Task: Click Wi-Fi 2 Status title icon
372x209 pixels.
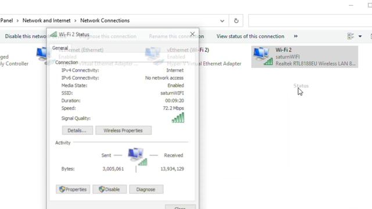Action: point(53,34)
